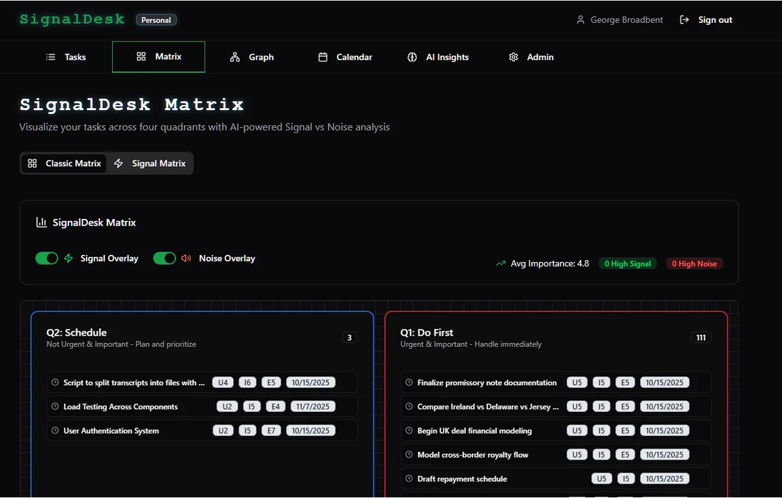Viewport: 782px width, 498px height.
Task: Click the 11/7/2025 date on Load Testing
Action: pos(313,407)
